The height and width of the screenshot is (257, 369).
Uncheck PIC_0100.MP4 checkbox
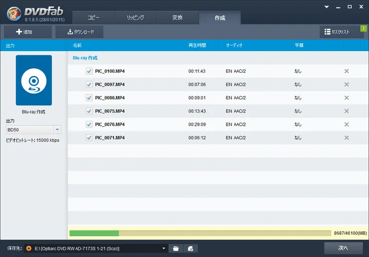pyautogui.click(x=89, y=71)
